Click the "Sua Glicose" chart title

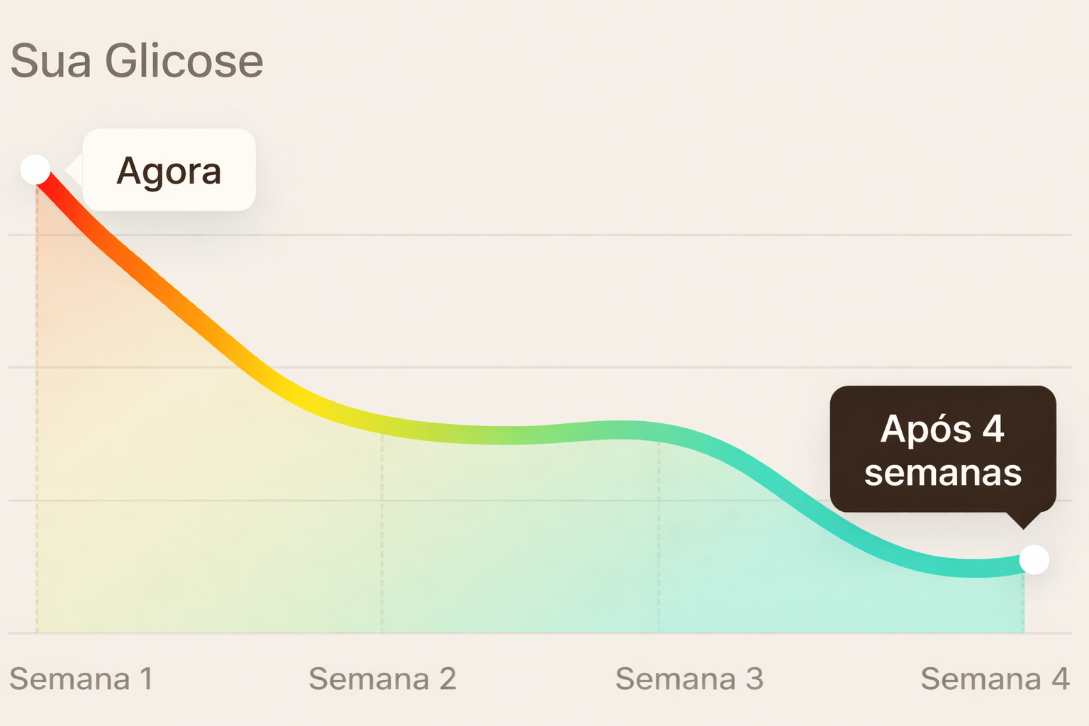coord(137,61)
